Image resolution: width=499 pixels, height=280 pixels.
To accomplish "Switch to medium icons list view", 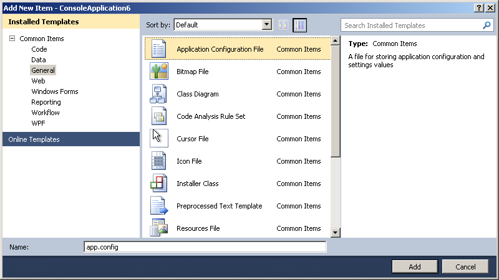I will 300,25.
